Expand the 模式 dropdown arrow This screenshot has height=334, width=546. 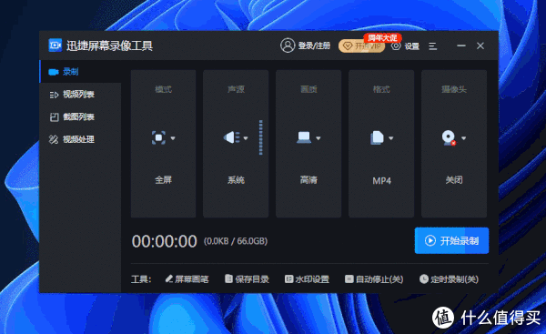click(173, 138)
